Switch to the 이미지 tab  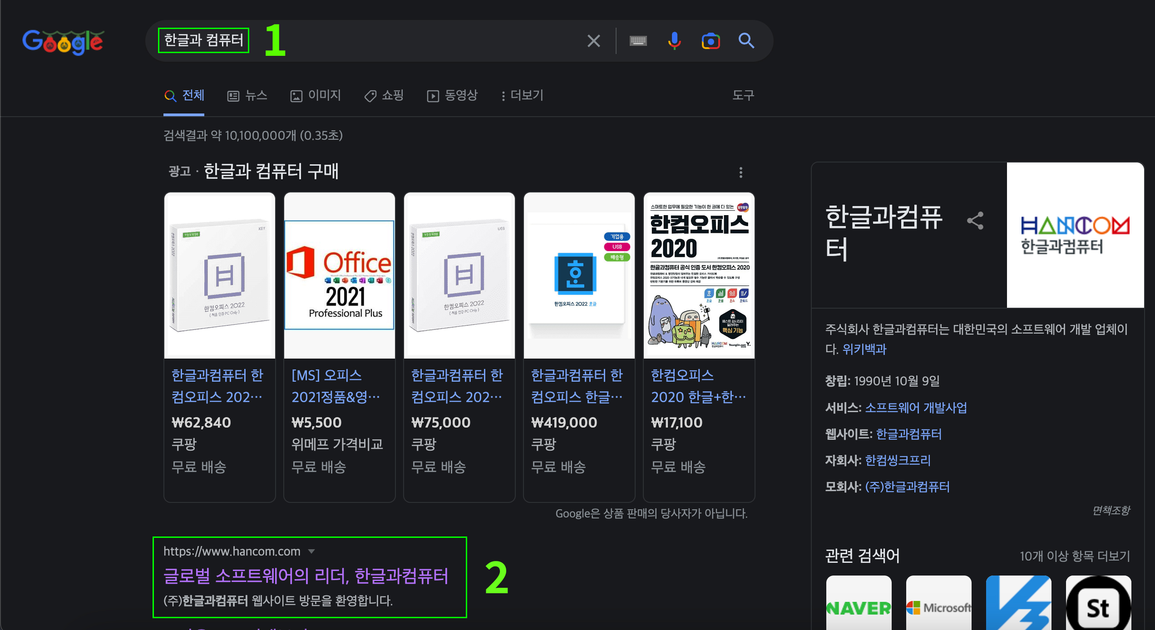coord(316,95)
